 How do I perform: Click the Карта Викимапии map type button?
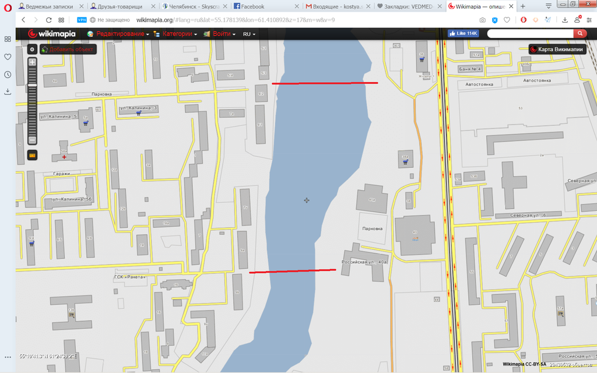click(x=557, y=50)
